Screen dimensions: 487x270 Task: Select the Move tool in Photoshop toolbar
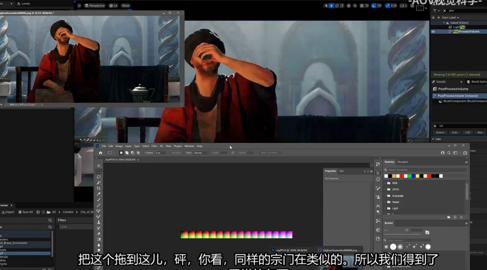click(x=99, y=166)
